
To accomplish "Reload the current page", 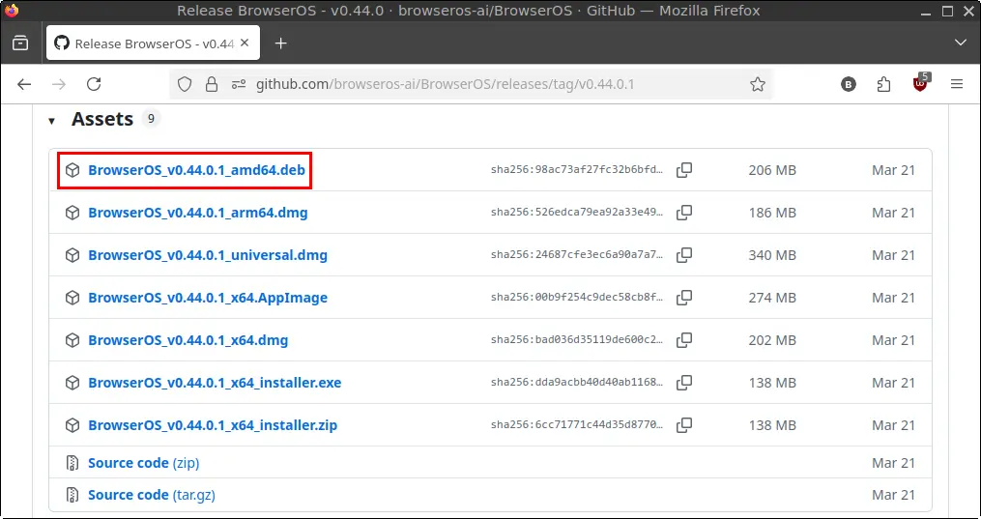I will 94,84.
